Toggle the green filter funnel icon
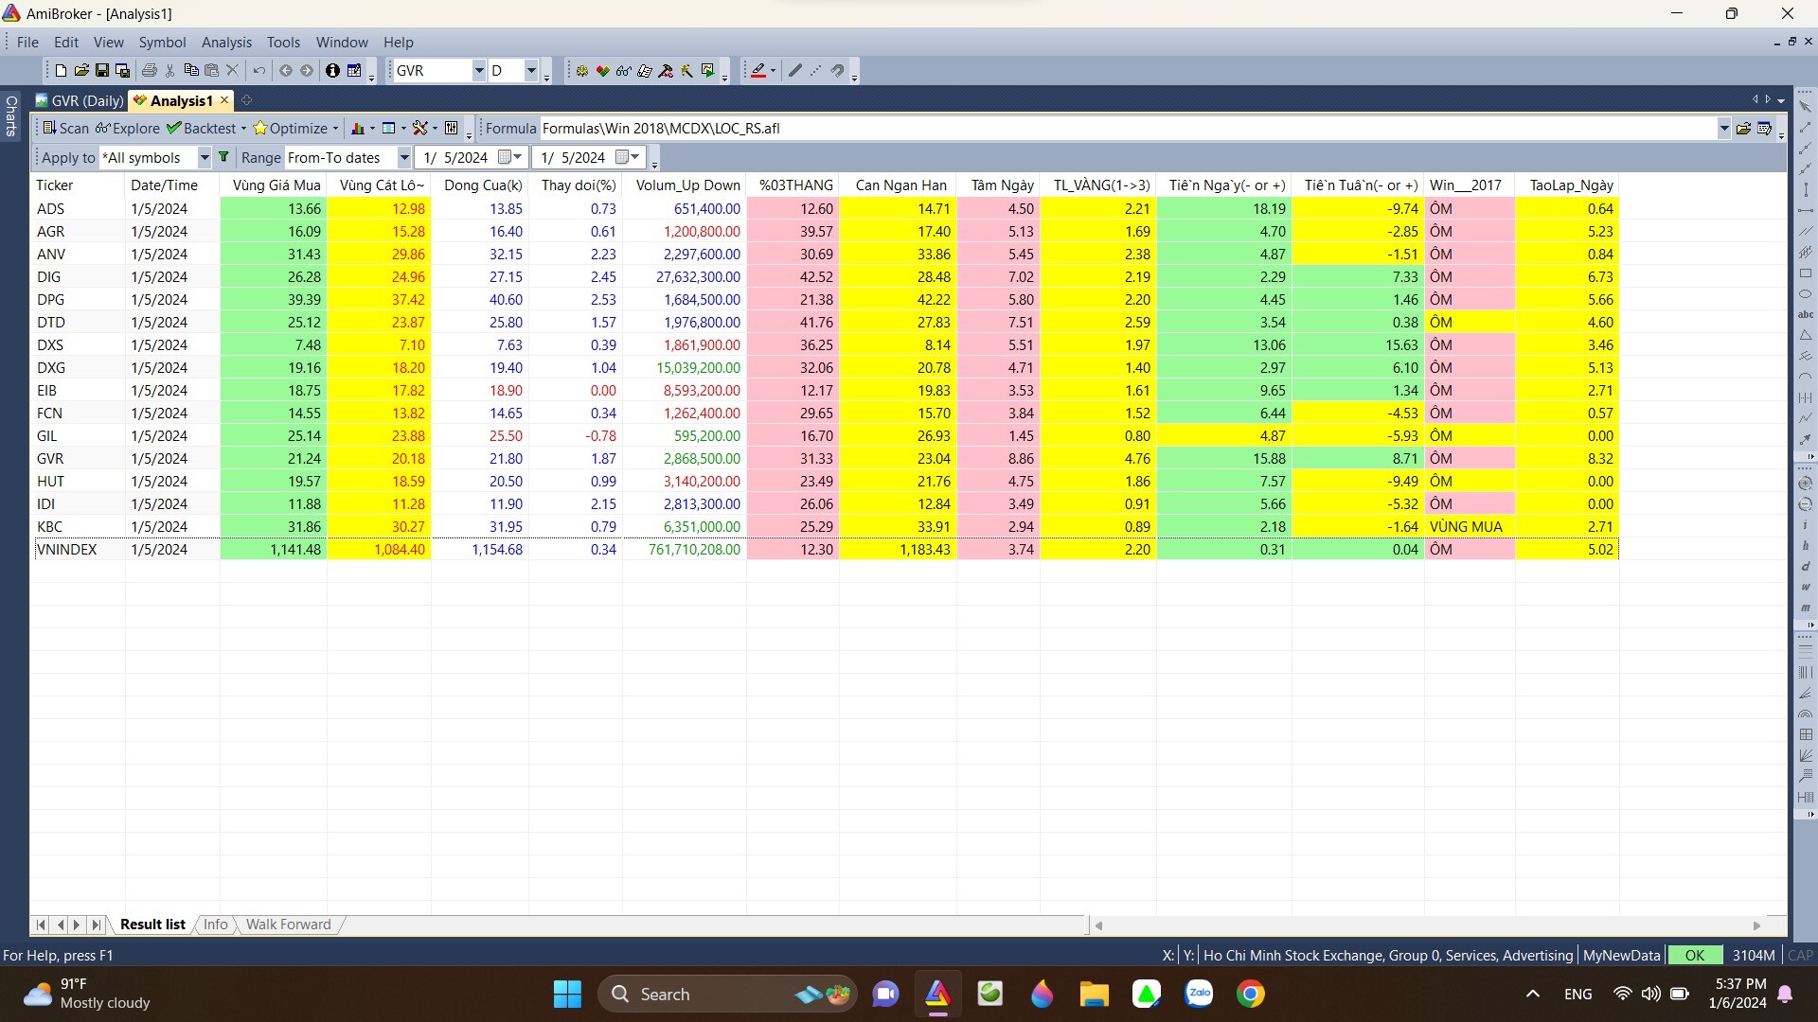The height and width of the screenshot is (1022, 1818). tap(223, 157)
